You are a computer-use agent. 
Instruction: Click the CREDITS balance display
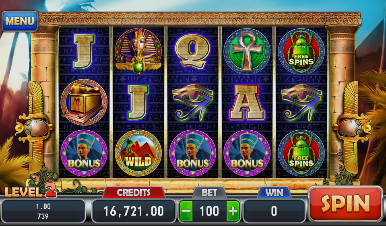pos(134,211)
